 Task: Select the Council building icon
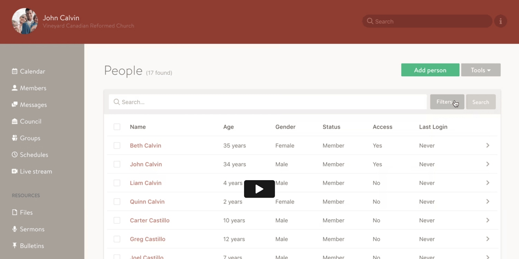coord(15,121)
